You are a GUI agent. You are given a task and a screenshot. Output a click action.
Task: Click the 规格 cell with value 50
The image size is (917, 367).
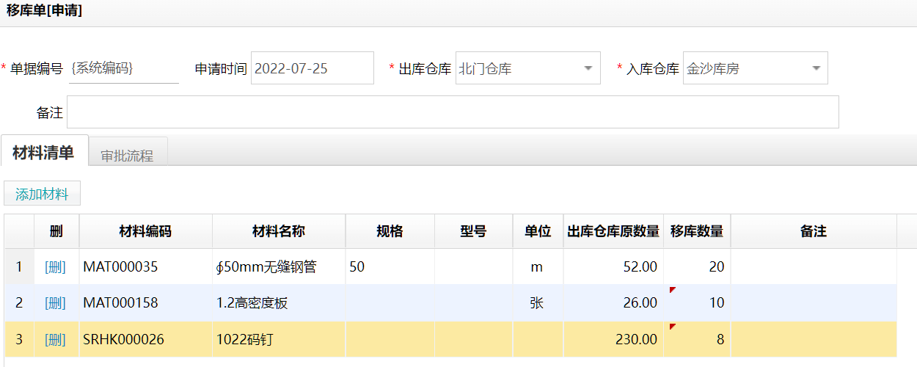click(390, 267)
